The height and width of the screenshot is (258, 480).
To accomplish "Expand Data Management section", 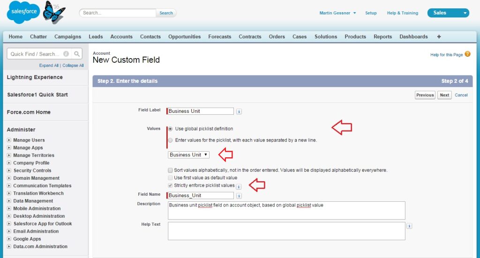I will click(9, 201).
